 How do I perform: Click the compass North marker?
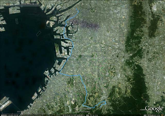point(161,2)
